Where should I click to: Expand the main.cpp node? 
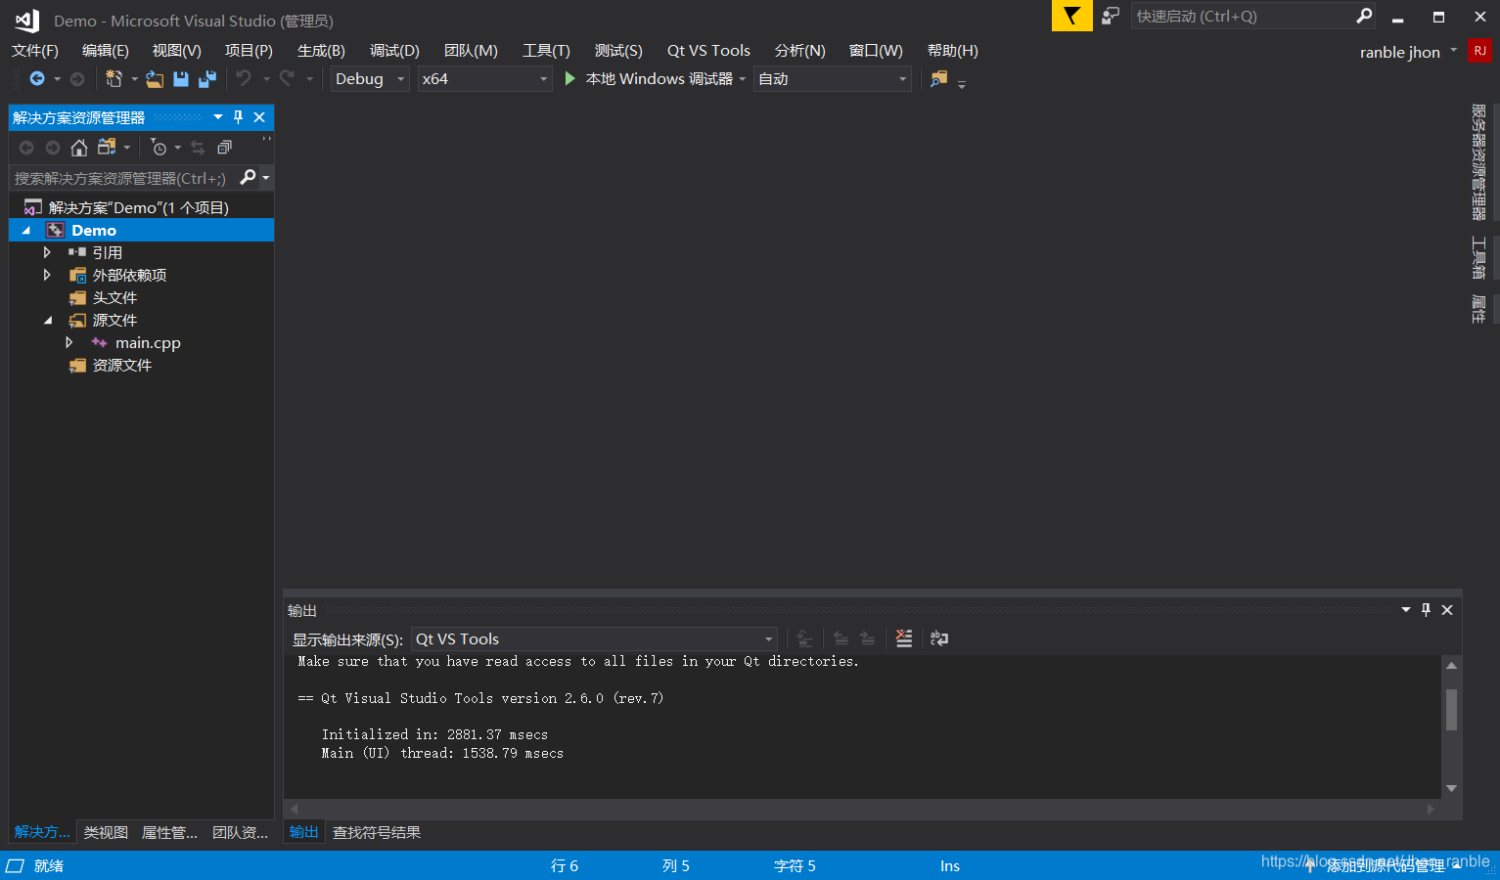click(68, 342)
